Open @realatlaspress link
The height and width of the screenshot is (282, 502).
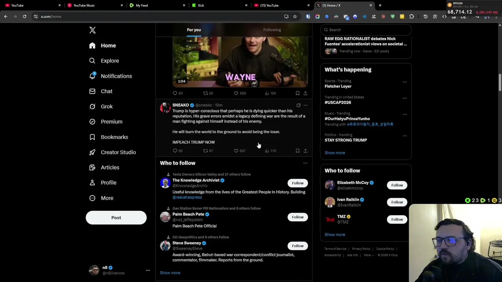pos(187,197)
